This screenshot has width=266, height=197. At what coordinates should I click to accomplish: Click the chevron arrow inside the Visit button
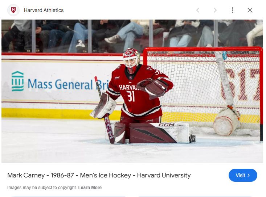click(249, 175)
